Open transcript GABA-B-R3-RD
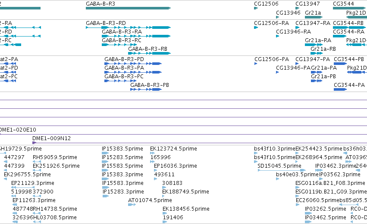The height and width of the screenshot is (224, 367). 106,23
